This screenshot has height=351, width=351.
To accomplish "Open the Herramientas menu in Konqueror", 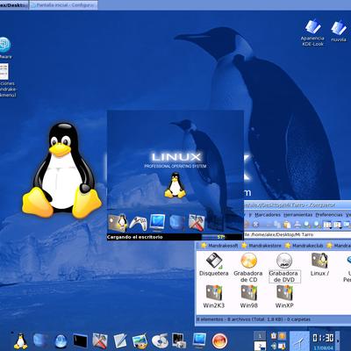I will pyautogui.click(x=297, y=215).
